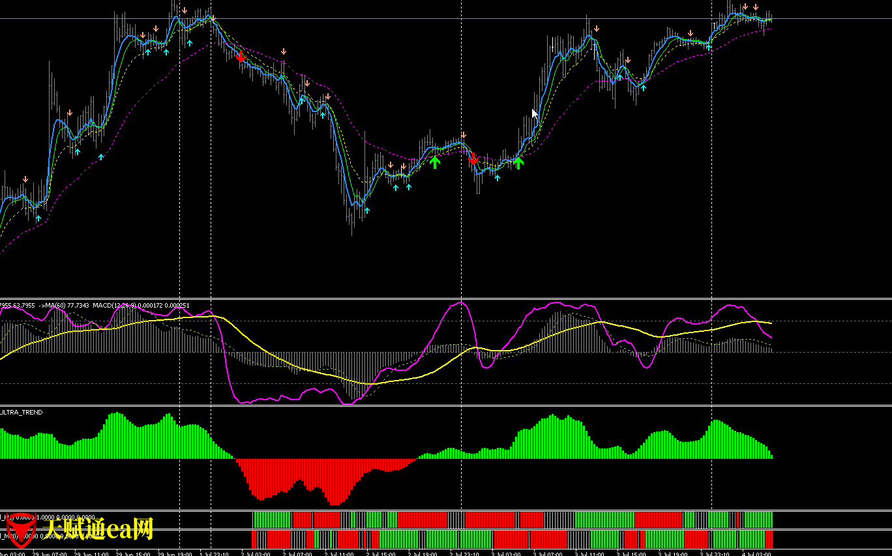Click the 29 Jun 11:00 time label

[91, 553]
